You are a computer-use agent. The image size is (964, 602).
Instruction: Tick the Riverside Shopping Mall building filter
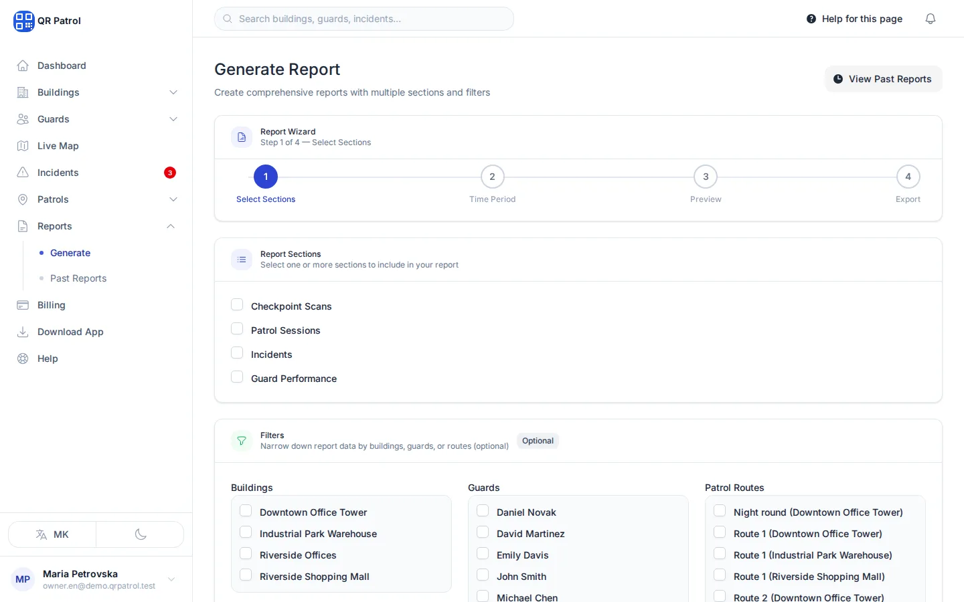coord(246,575)
